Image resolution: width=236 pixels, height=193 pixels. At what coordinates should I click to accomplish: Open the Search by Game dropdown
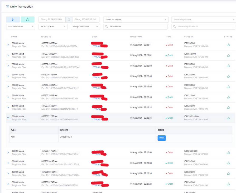tap(203, 19)
